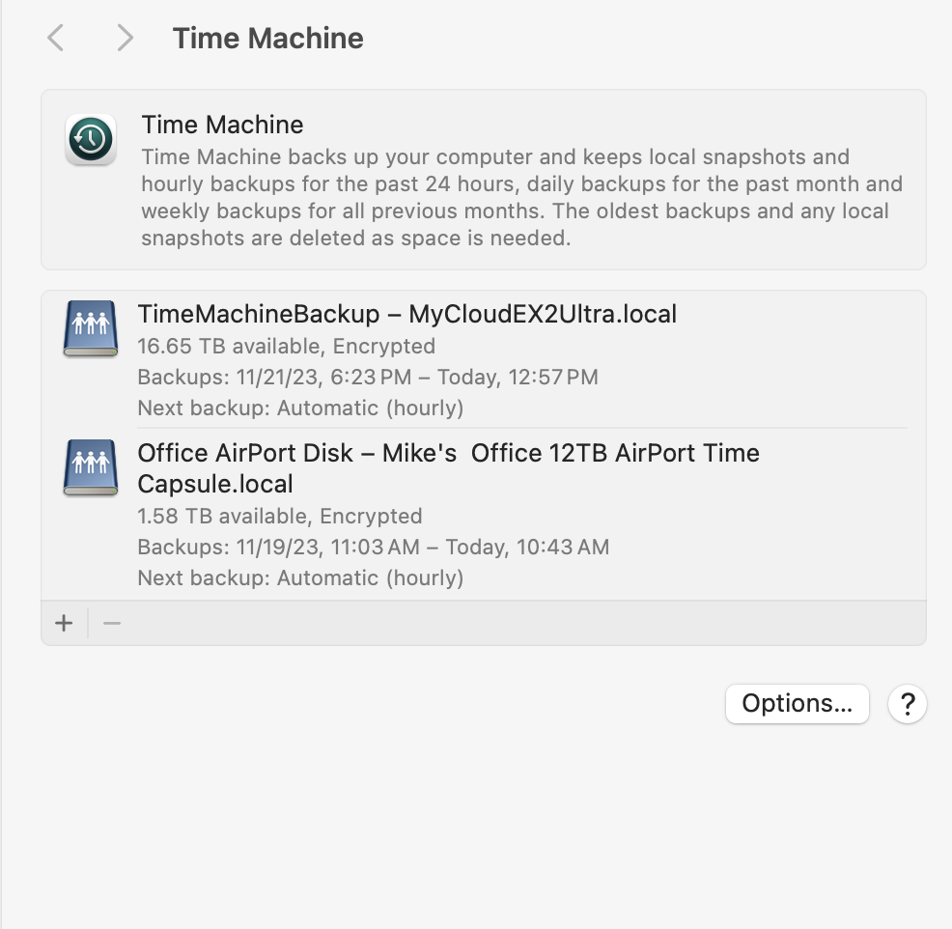Click the Time Machine clock icon
The image size is (952, 929).
point(91,139)
